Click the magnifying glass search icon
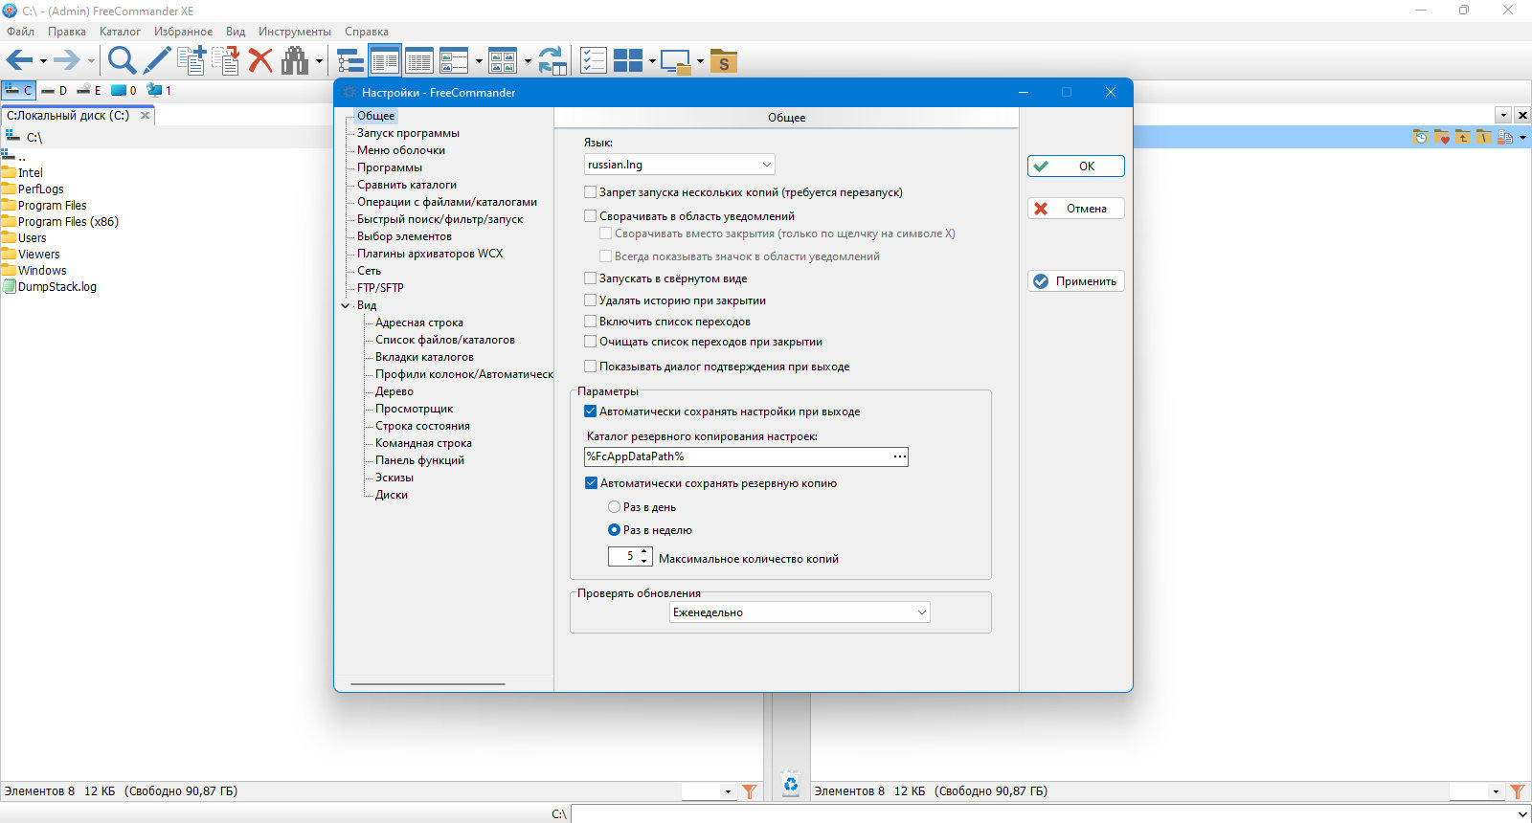Screen dimensions: 1532x823 (122, 61)
